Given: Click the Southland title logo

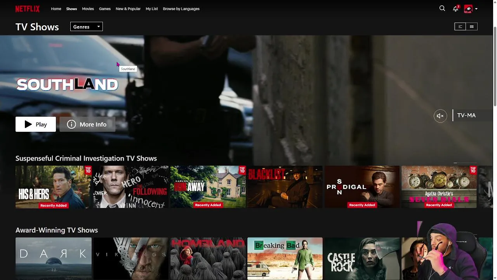Looking at the screenshot, I should pyautogui.click(x=67, y=84).
